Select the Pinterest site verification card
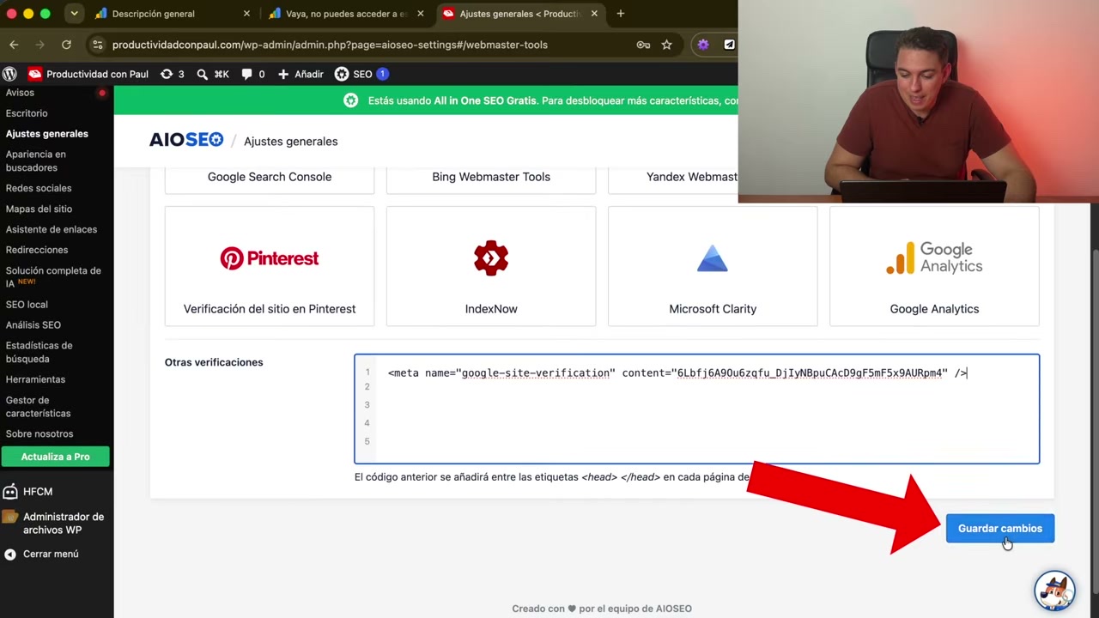This screenshot has width=1099, height=618. tap(270, 266)
